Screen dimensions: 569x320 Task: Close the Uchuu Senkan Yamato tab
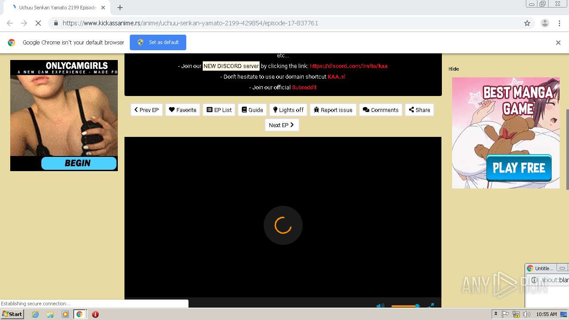coord(103,8)
